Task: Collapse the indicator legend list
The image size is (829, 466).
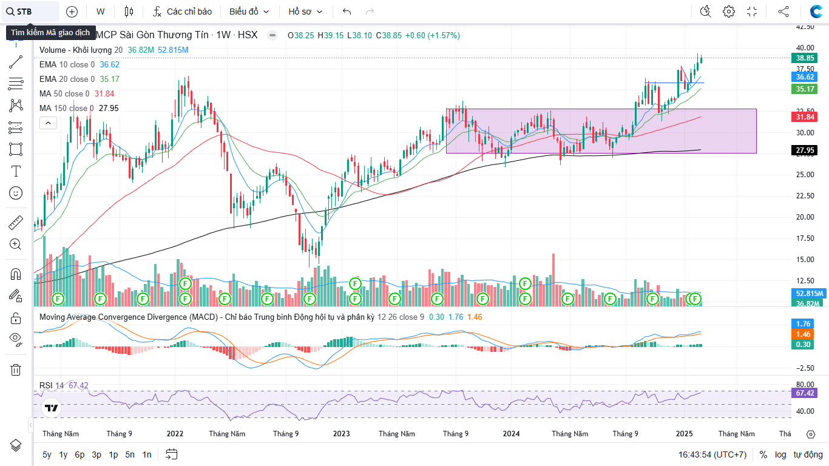Action: tap(48, 123)
